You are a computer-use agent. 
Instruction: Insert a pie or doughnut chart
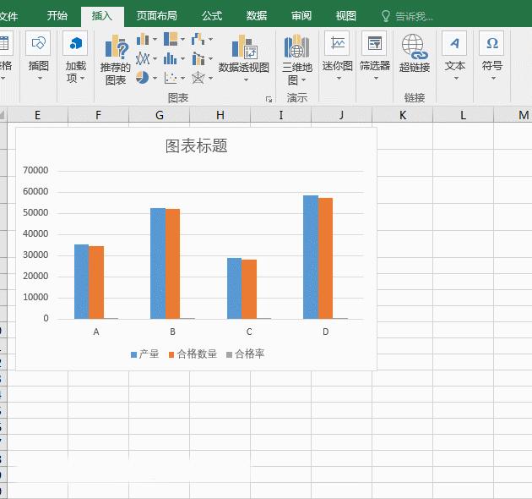(x=143, y=78)
